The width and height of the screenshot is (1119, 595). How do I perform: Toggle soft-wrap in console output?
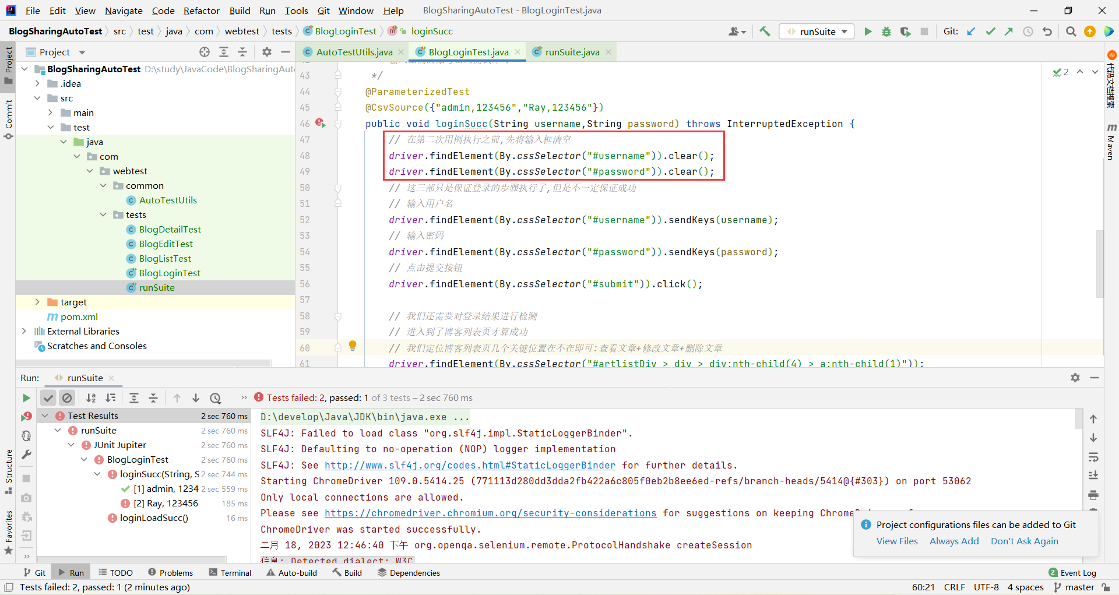coord(1093,457)
